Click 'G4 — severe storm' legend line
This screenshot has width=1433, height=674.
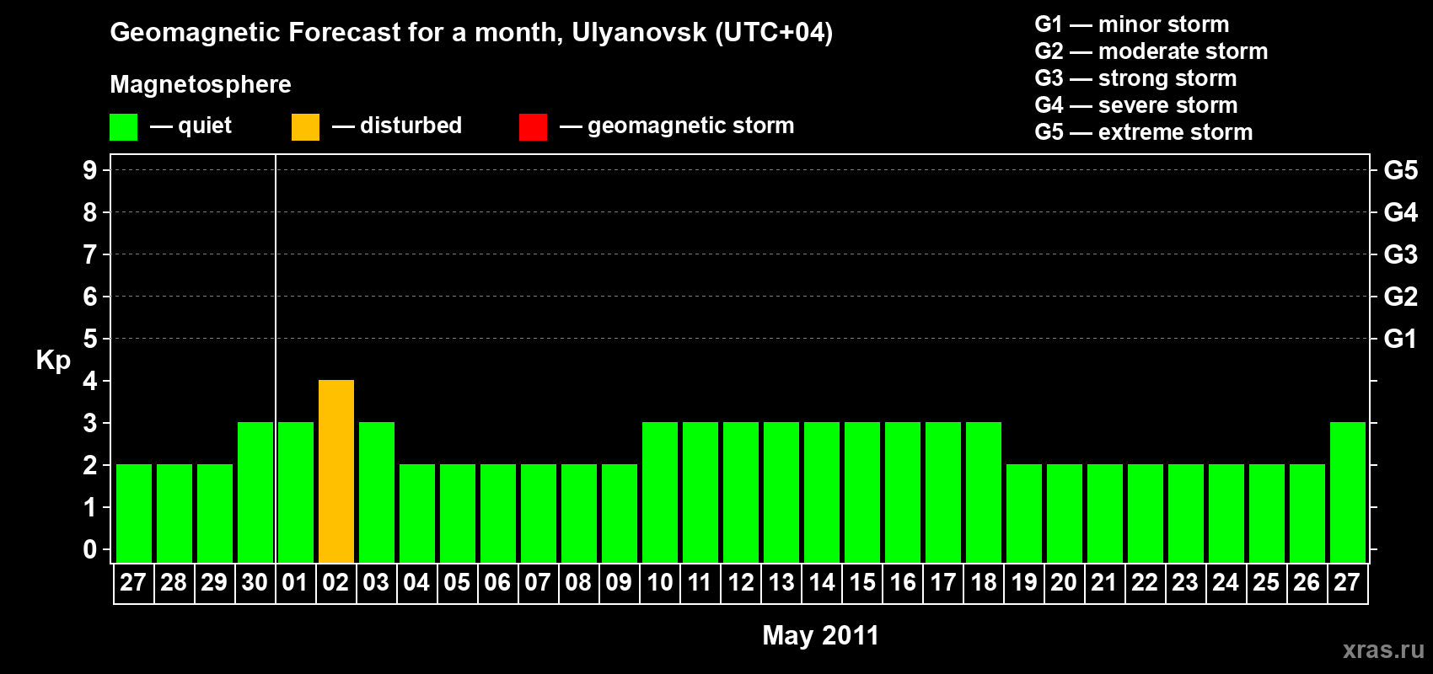[x=1135, y=105]
